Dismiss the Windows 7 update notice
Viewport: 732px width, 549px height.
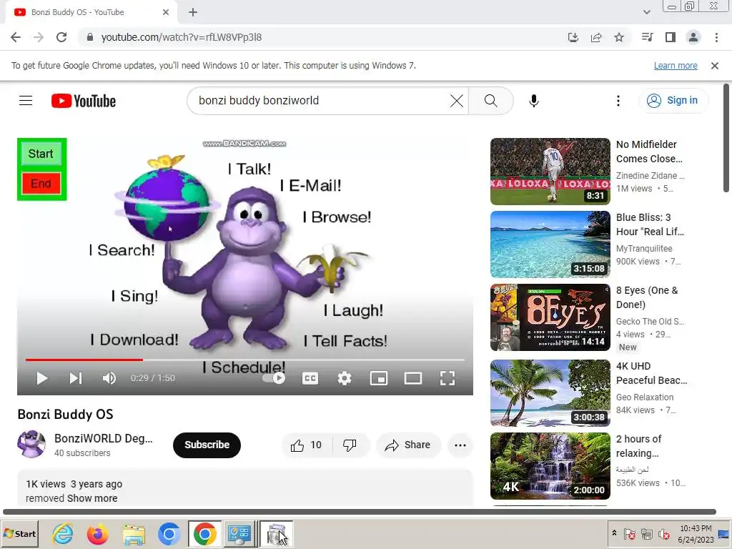715,66
